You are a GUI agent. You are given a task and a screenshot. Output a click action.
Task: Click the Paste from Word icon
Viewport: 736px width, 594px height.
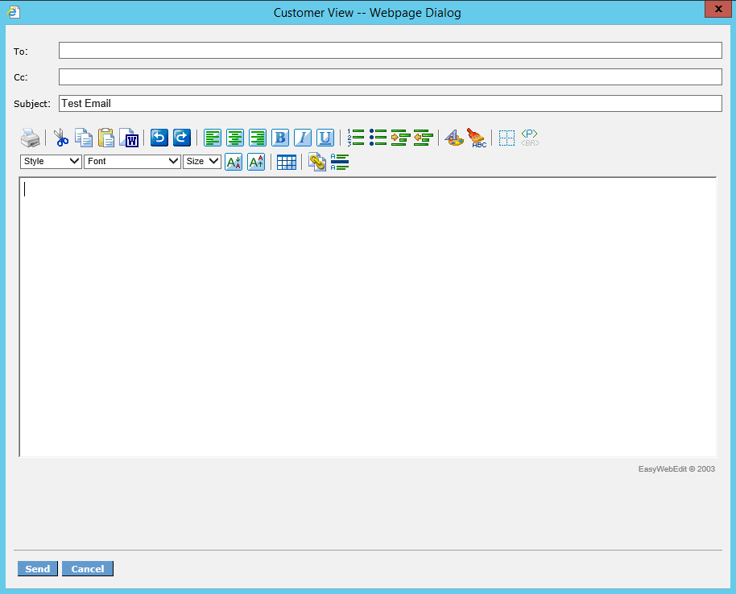point(129,138)
